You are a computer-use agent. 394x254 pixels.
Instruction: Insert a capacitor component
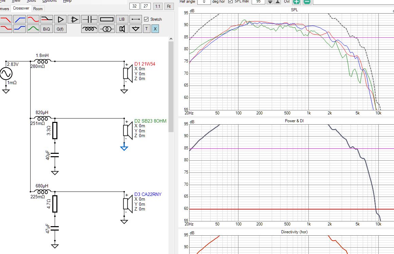coord(89,19)
